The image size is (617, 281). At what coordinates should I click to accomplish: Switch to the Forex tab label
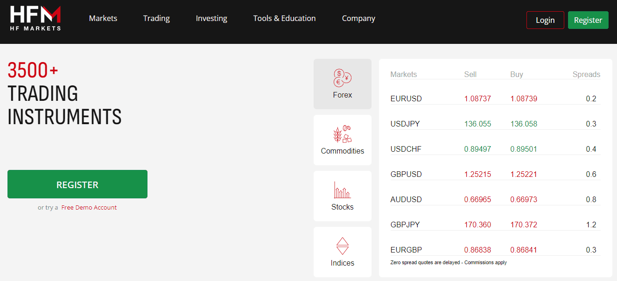pos(343,95)
